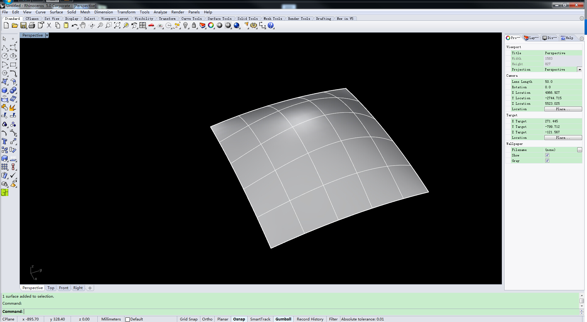The width and height of the screenshot is (587, 322).
Task: Switch to the Front viewport tab
Action: [64, 288]
